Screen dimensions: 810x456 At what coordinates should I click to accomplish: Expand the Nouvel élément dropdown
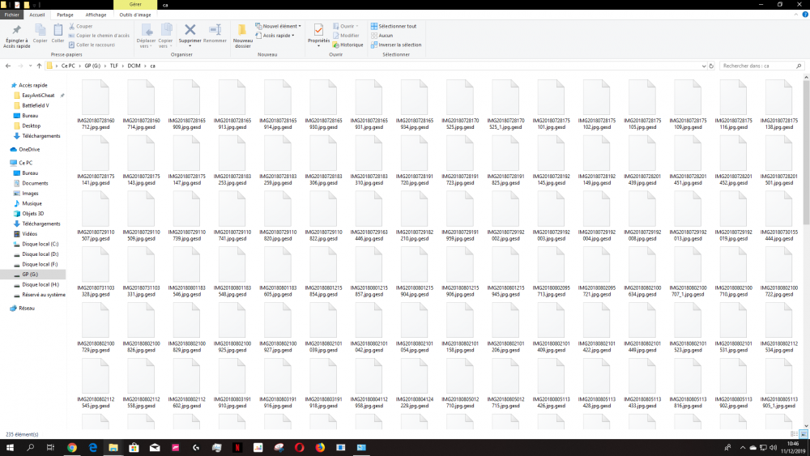point(280,26)
